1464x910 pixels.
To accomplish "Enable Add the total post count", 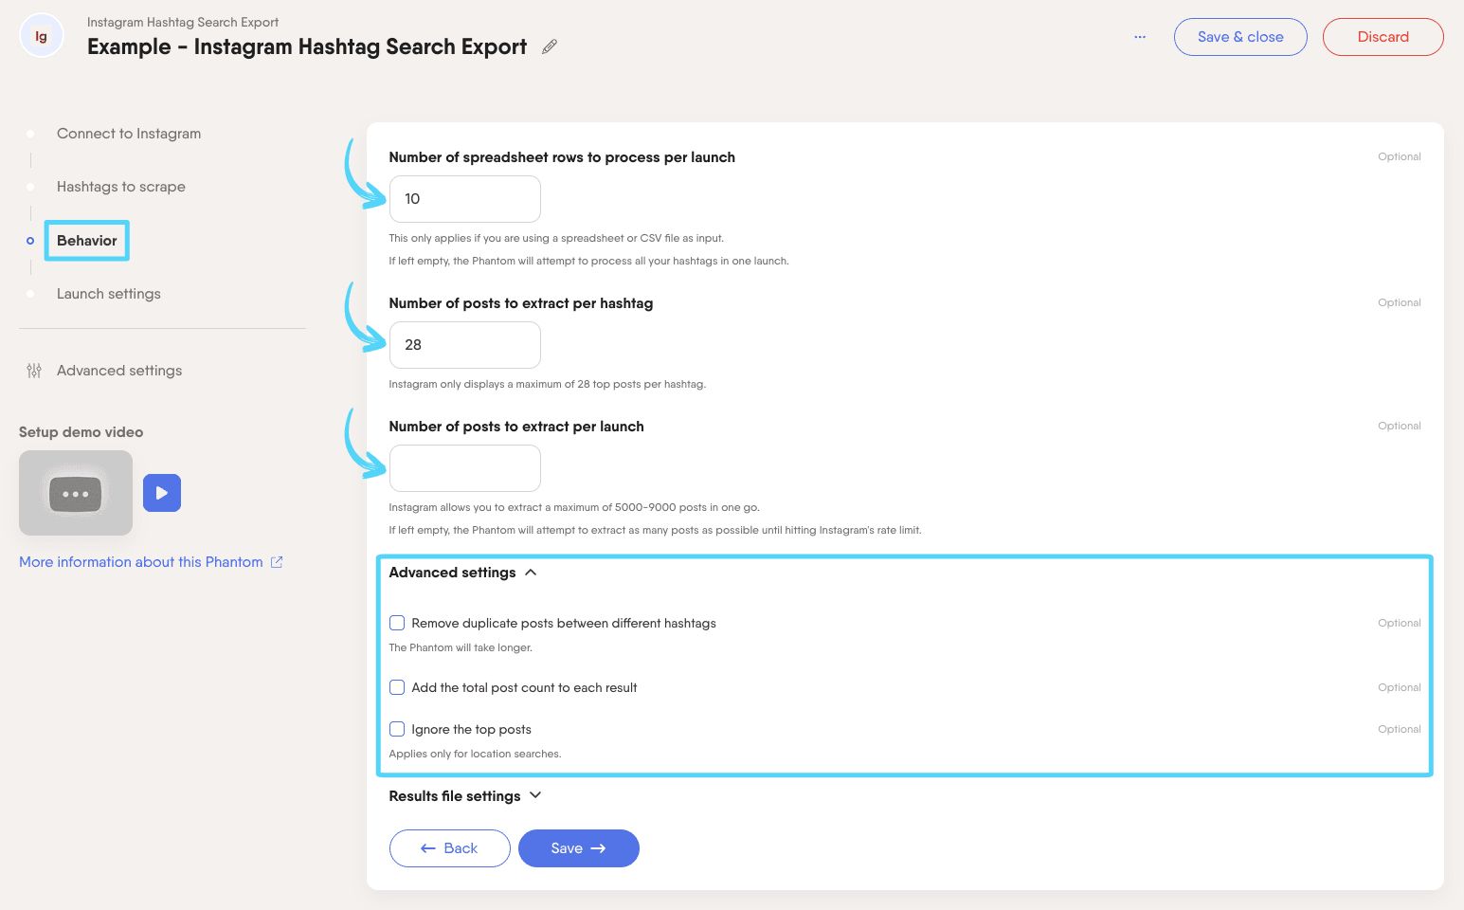I will 397,687.
